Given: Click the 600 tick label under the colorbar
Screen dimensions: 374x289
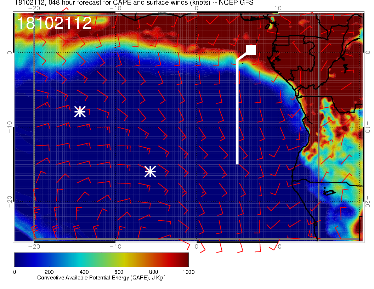Looking at the screenshot, I should point(119,272).
